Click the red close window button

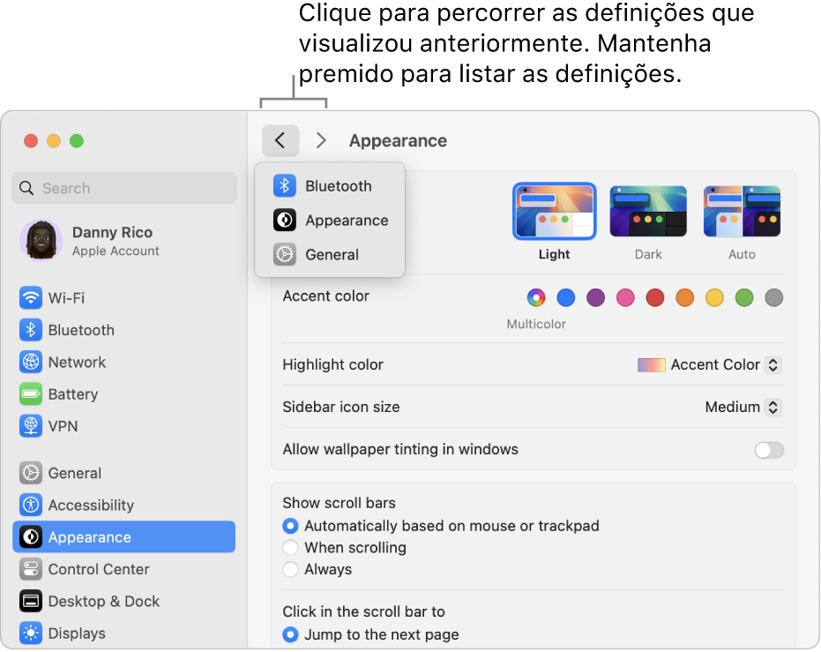pyautogui.click(x=31, y=141)
